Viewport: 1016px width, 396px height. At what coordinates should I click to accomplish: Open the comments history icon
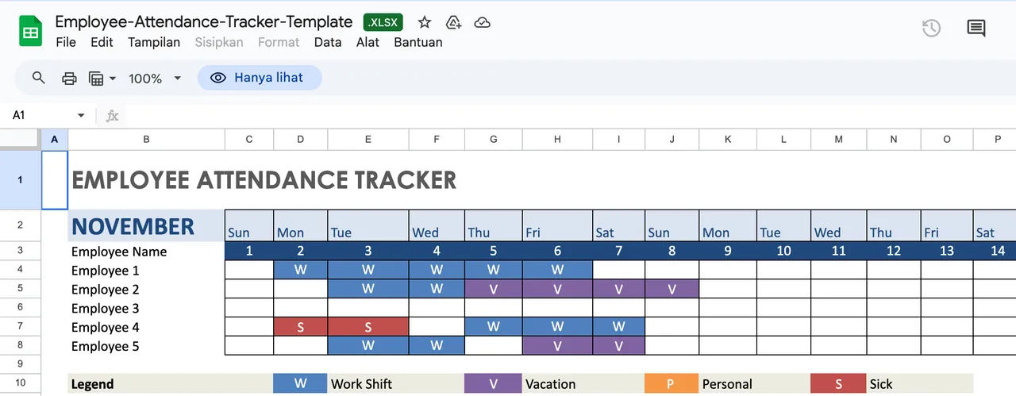[976, 29]
